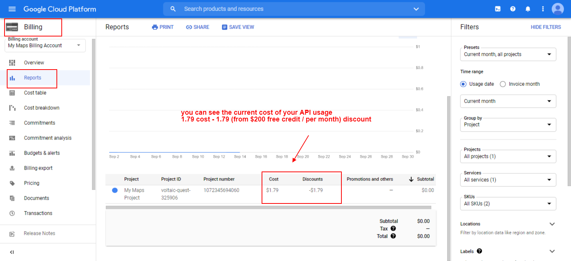Image resolution: width=571 pixels, height=261 pixels.
Task: Open Budgets & alerts
Action: click(x=40, y=153)
